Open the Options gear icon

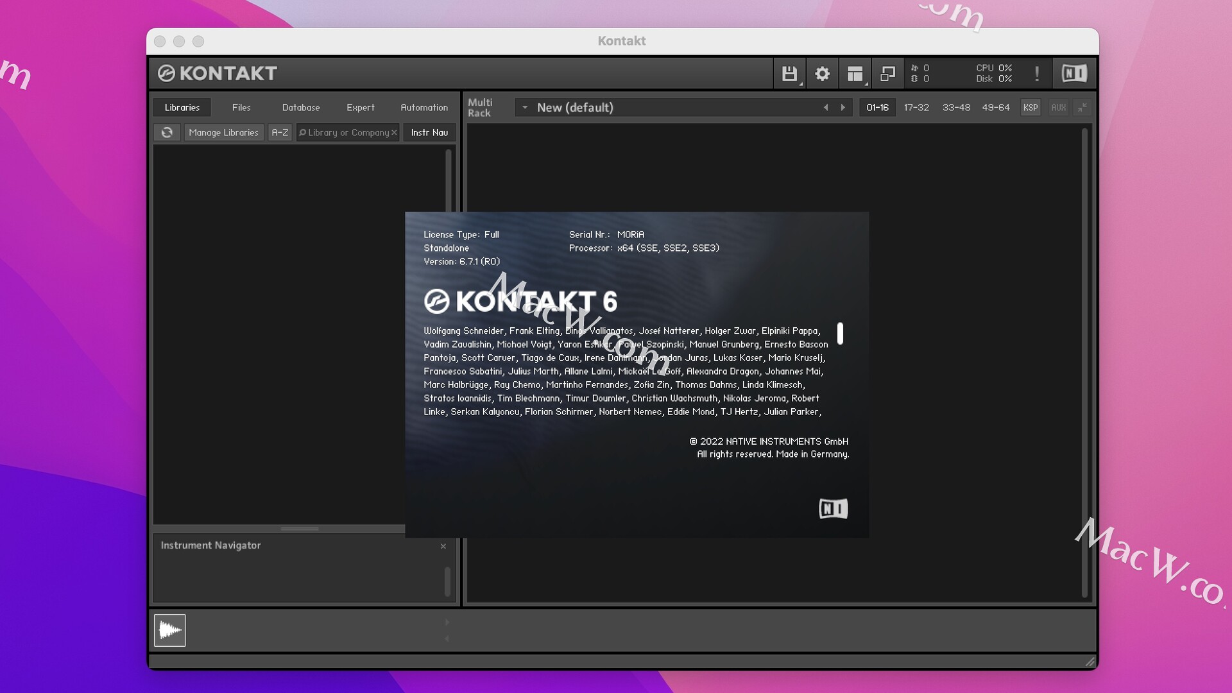click(822, 74)
